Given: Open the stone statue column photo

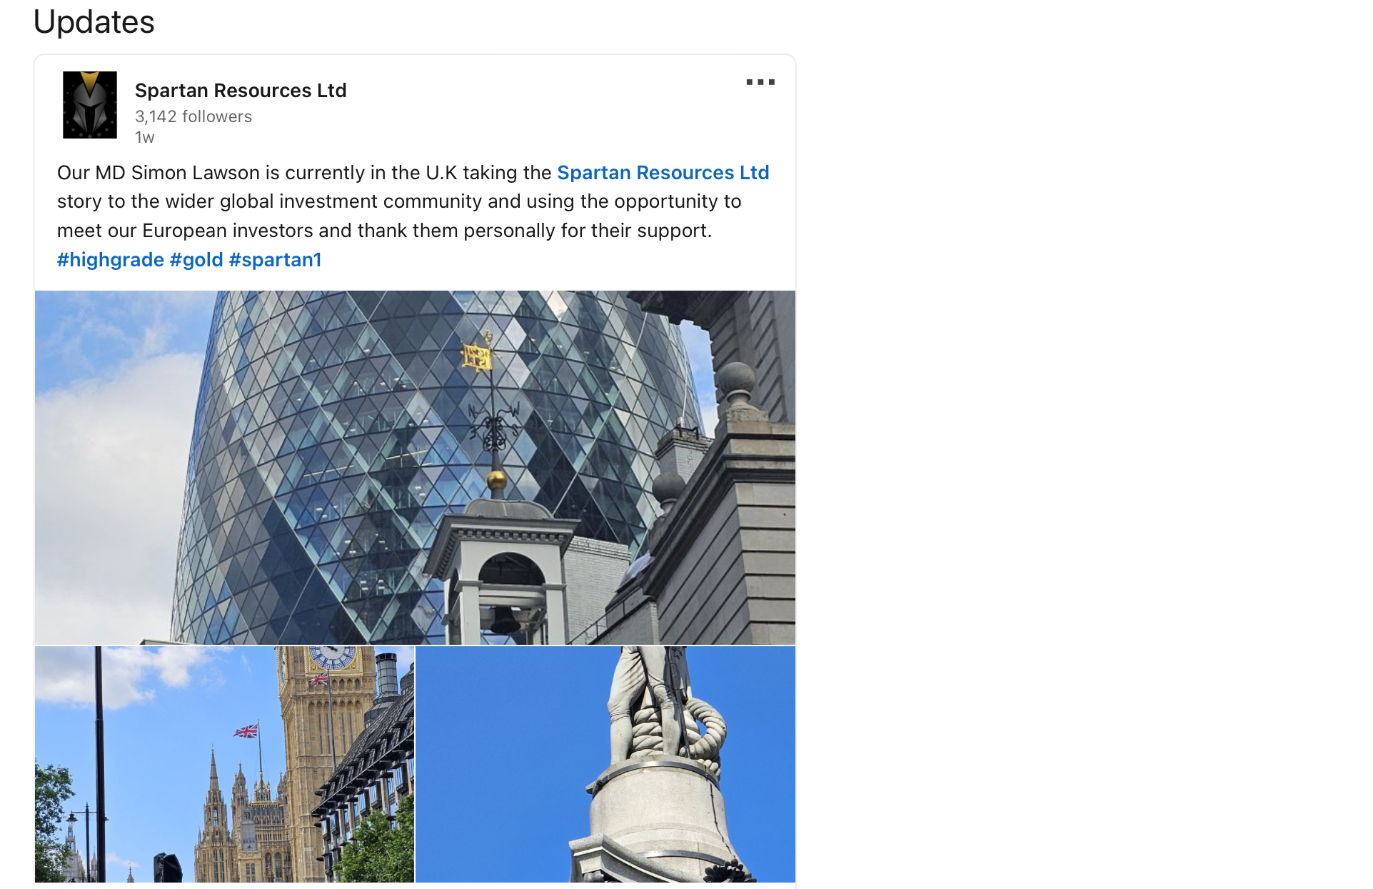Looking at the screenshot, I should [605, 764].
